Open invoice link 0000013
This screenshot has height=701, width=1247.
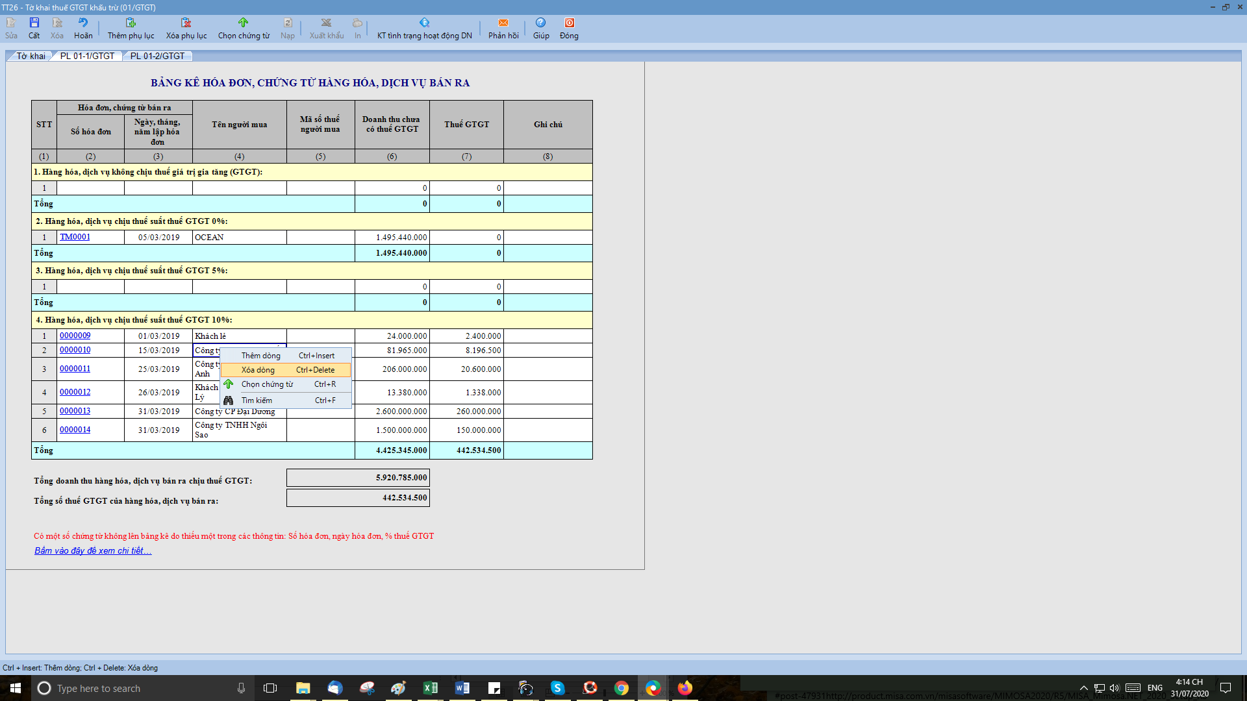(75, 412)
